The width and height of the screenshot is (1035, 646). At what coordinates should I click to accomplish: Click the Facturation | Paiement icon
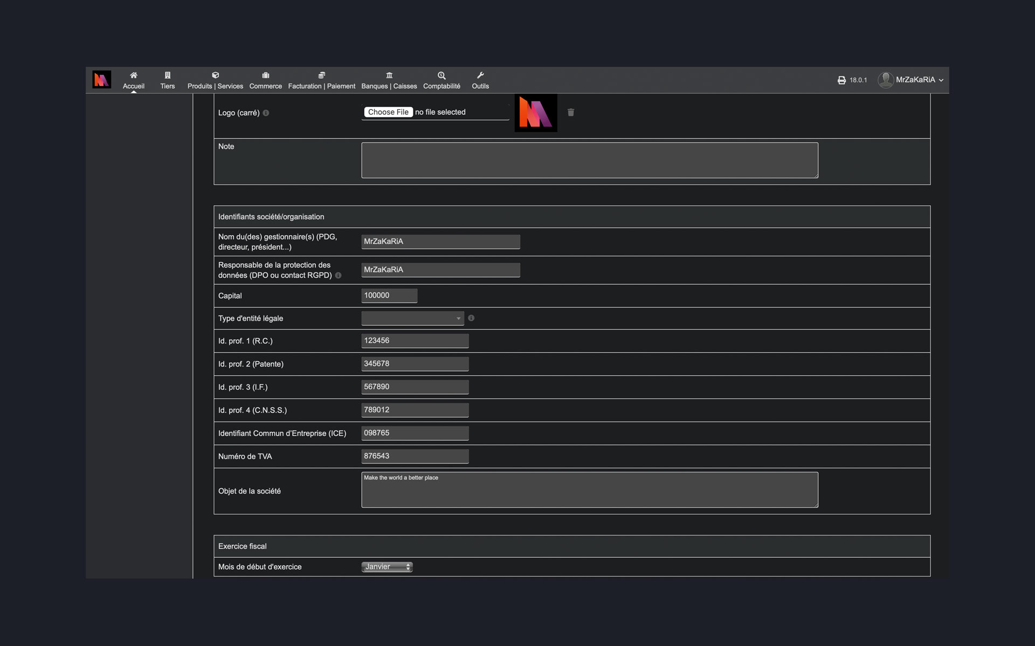click(x=321, y=74)
